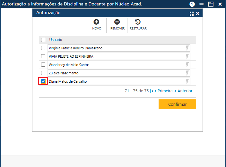Viewport: 226px width, 167px height.
Task: Click the Zuleica Nascimento user field
Action: [x=116, y=73]
